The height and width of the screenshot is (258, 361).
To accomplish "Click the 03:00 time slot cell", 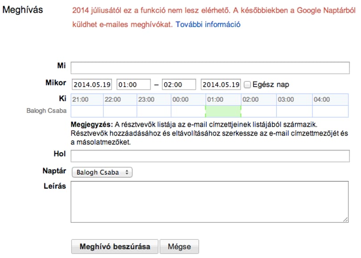I will point(295,111).
